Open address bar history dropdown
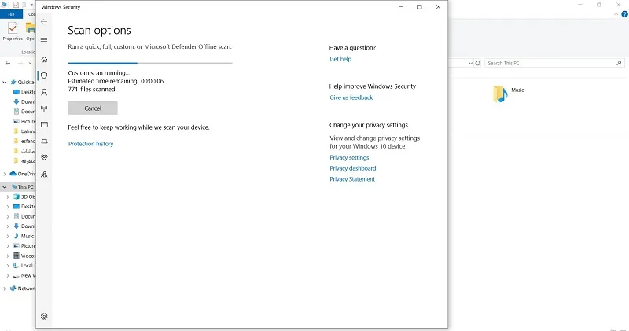This screenshot has width=629, height=331. point(470,63)
